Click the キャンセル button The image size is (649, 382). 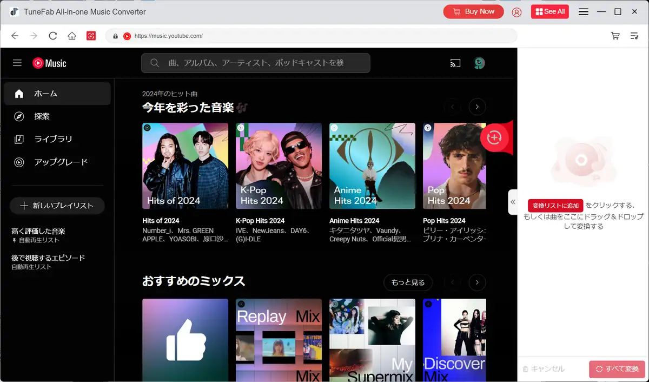tap(544, 369)
